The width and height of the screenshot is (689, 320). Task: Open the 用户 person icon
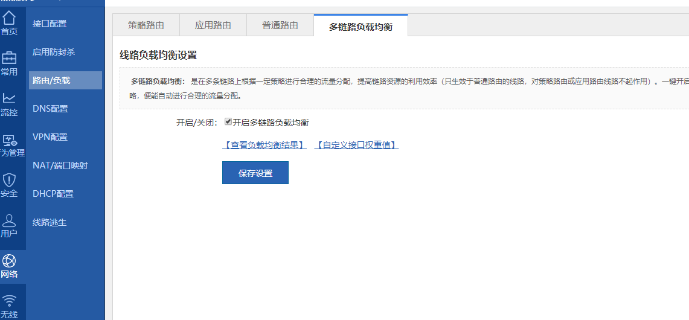[x=9, y=220]
